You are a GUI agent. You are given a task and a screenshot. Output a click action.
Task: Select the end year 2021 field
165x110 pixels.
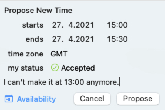[85, 39]
